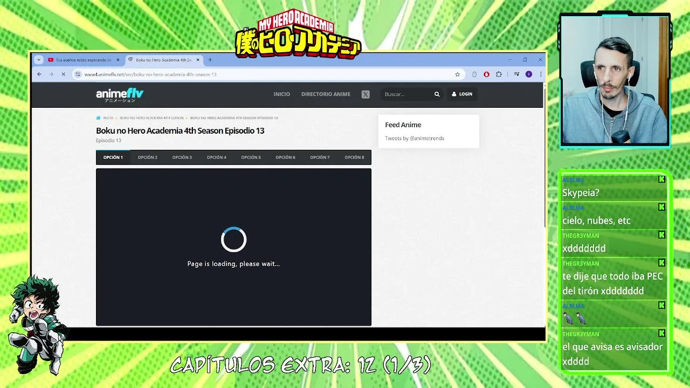Click the 'el que avisa es avisador' chat message
Viewport: 690px width, 388px height.
point(612,354)
